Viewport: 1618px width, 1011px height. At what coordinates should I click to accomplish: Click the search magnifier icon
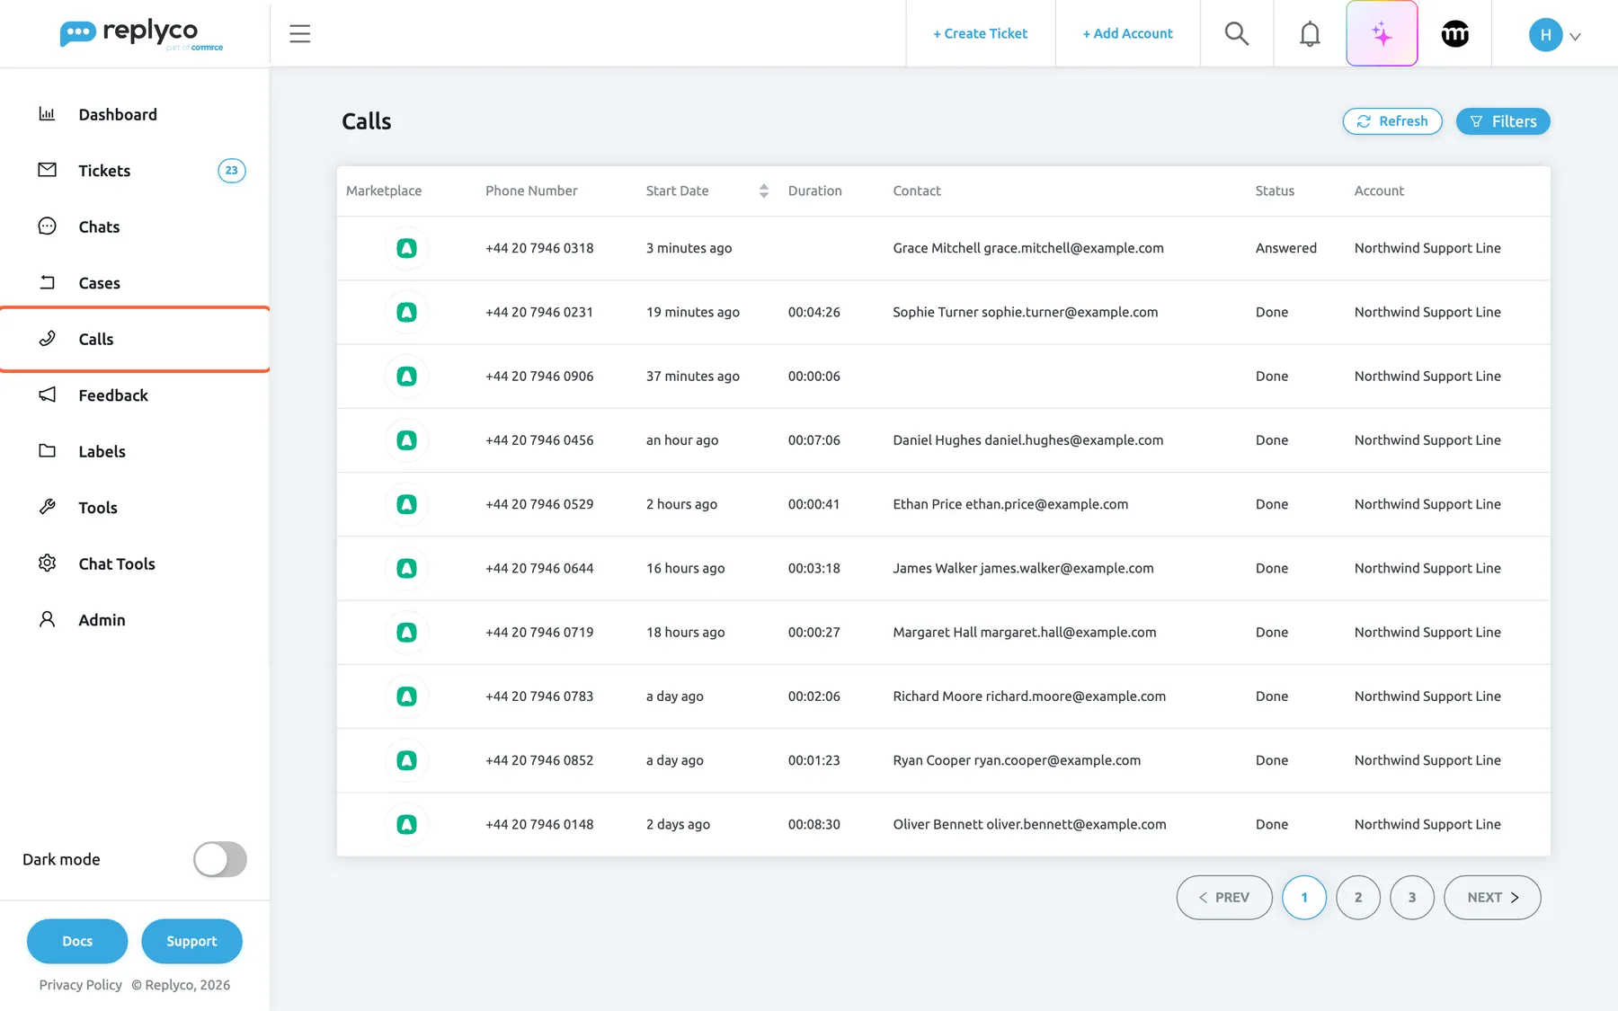[x=1237, y=33]
